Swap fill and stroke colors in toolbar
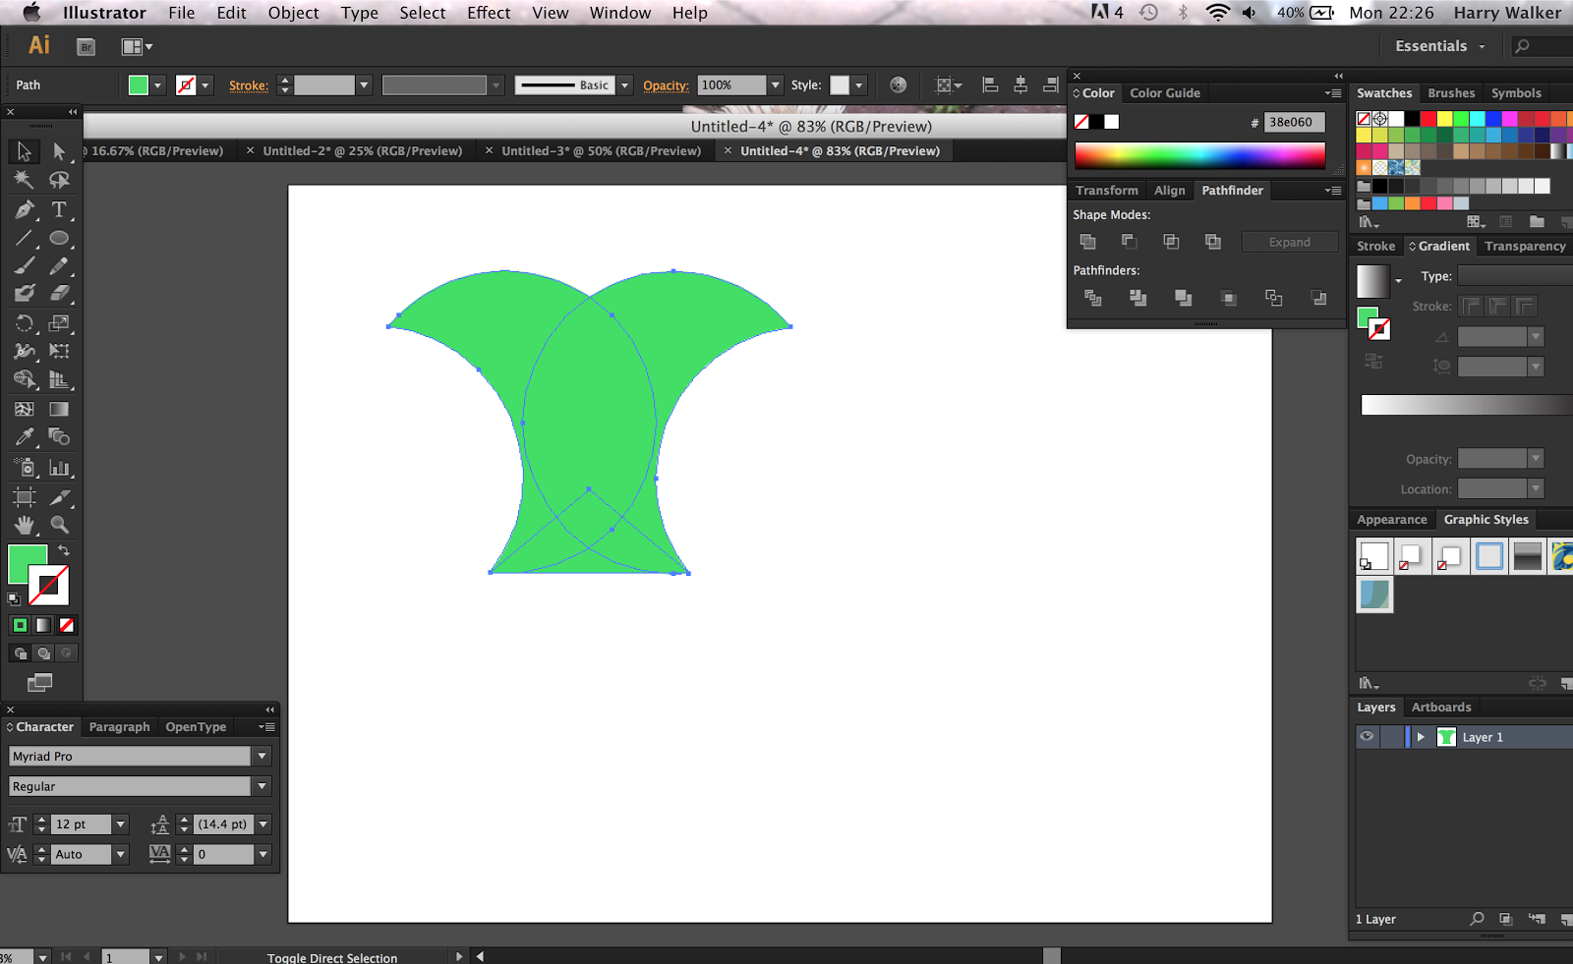The height and width of the screenshot is (964, 1573). point(63,551)
